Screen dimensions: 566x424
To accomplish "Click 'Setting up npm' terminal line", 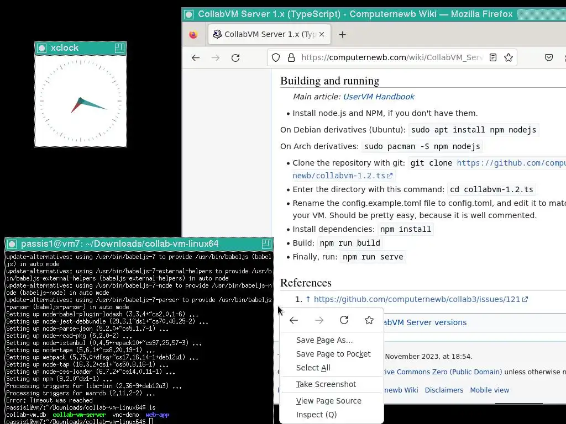I will tap(59, 379).
